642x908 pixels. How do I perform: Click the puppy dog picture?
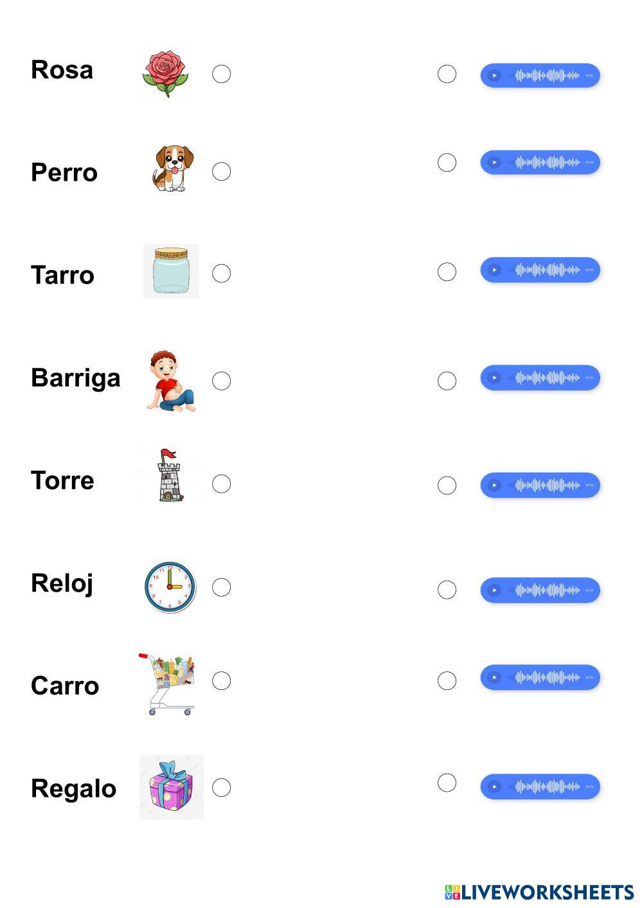tap(172, 169)
